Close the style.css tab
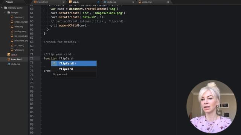 [133, 2]
